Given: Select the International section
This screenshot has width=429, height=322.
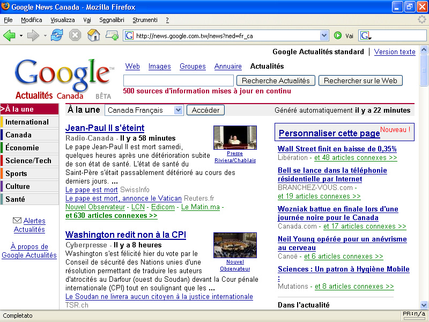Looking at the screenshot, I should (x=29, y=122).
